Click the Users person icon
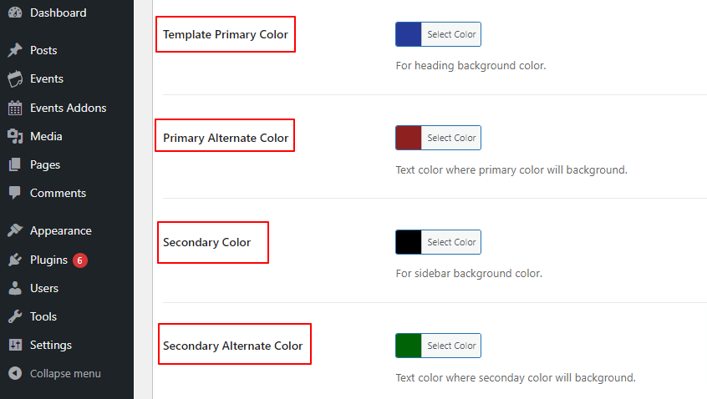This screenshot has height=399, width=707. click(14, 288)
